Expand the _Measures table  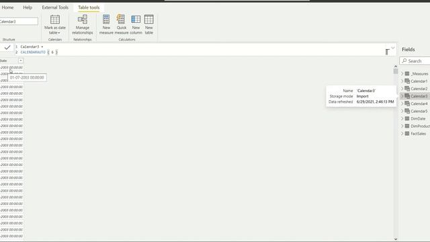tap(402, 73)
